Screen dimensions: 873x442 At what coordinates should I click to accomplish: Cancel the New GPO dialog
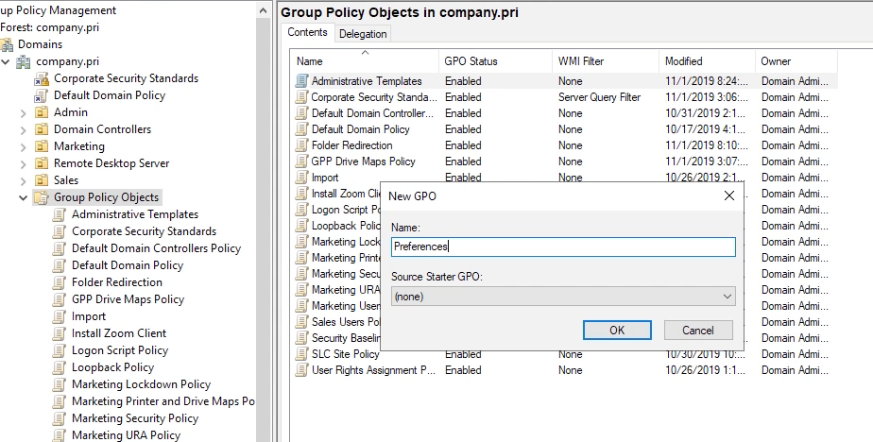click(697, 330)
